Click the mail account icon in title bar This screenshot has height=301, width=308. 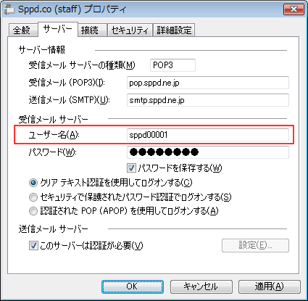tap(9, 9)
